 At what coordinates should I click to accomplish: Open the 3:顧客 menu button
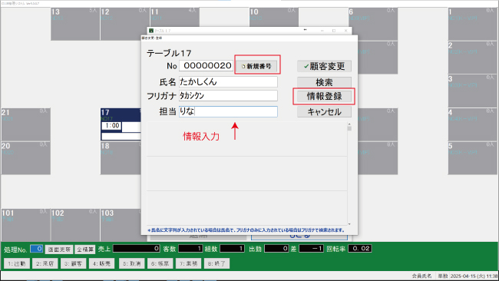73,263
